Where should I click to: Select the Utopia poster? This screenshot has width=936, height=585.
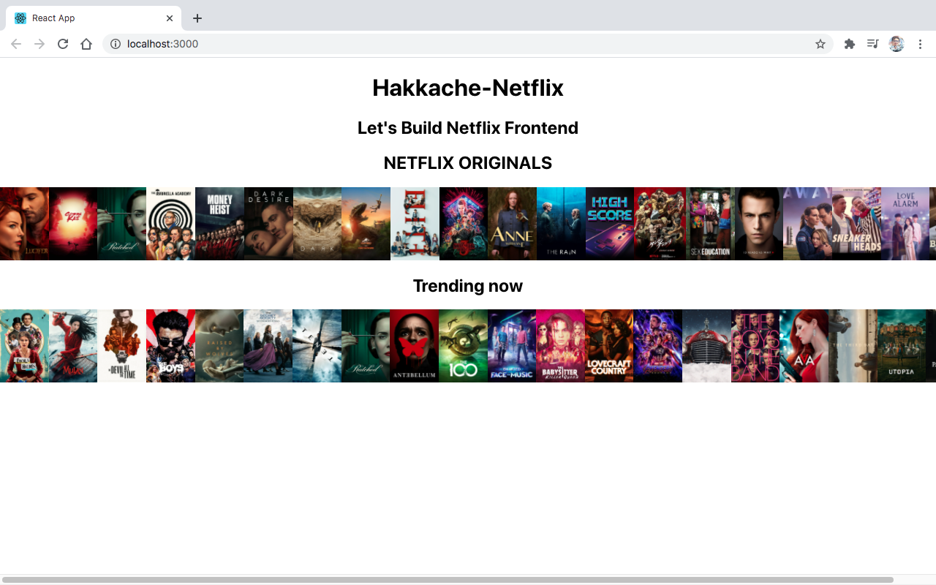click(x=902, y=346)
